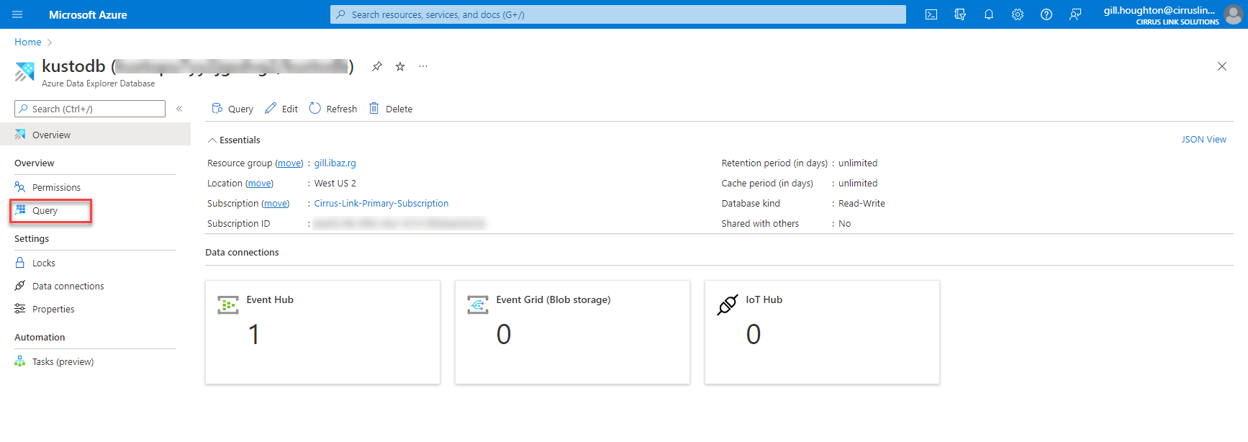This screenshot has height=442, width=1248.
Task: Open Query in the sidebar
Action: (45, 211)
